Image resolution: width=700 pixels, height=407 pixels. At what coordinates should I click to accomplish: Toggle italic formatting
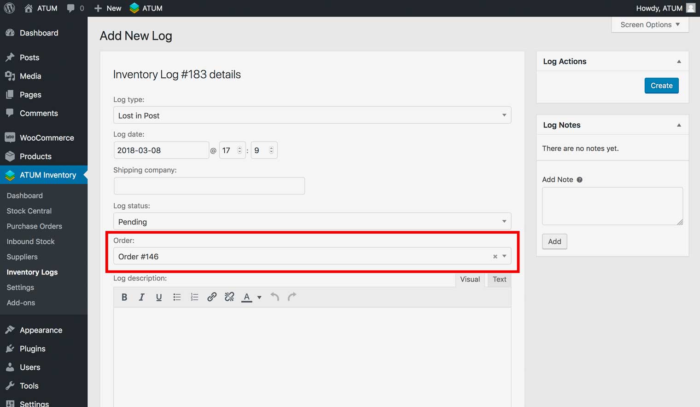[x=141, y=297]
